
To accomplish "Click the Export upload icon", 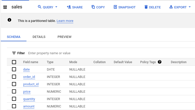I will point(171,7).
